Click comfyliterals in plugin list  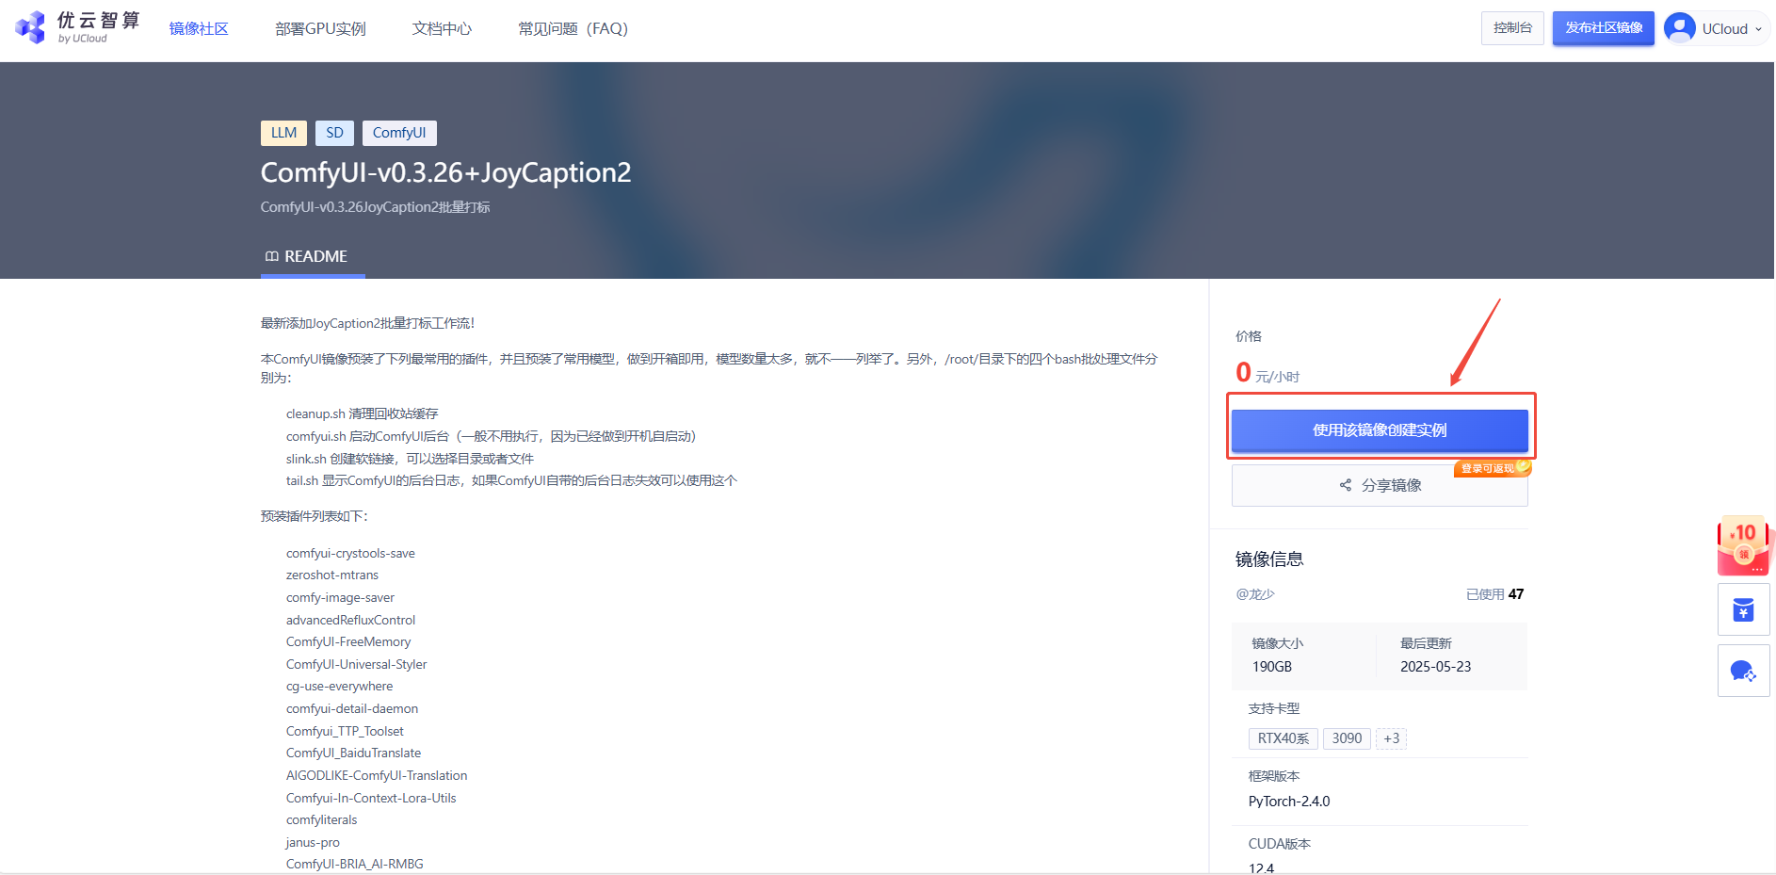321,819
